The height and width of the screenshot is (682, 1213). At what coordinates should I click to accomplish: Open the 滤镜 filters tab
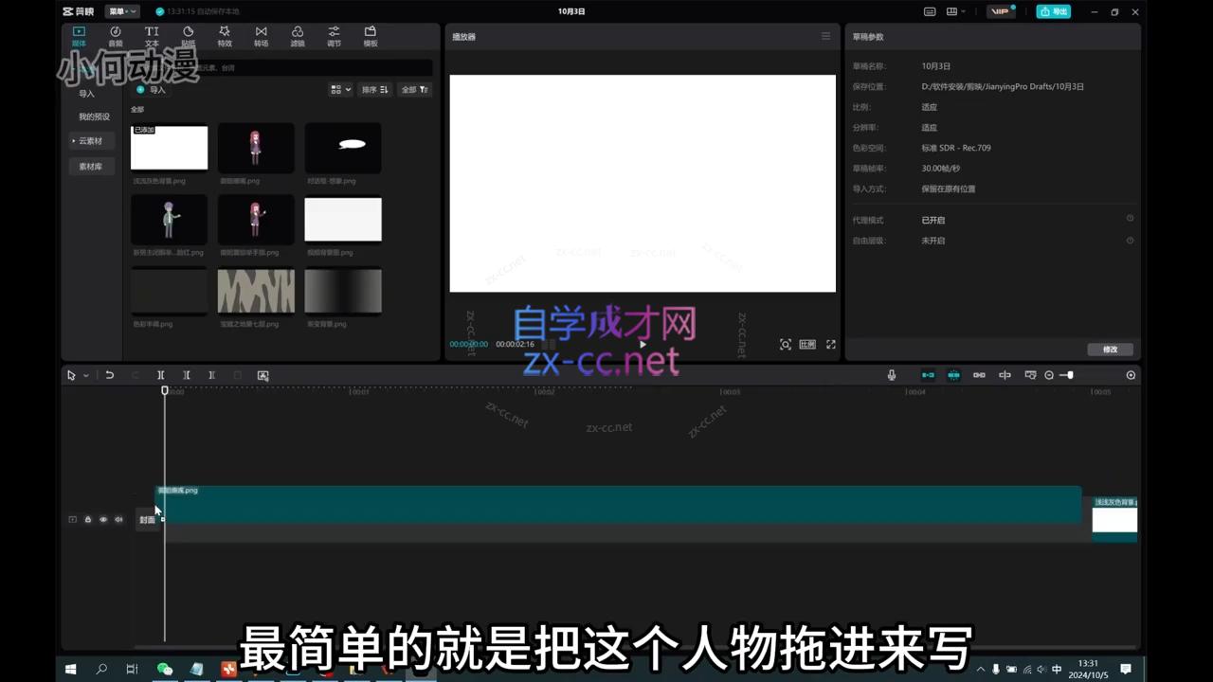pyautogui.click(x=298, y=37)
